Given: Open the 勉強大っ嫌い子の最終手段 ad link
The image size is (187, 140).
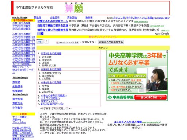Looking at the screenshot, I should [x=53, y=30].
